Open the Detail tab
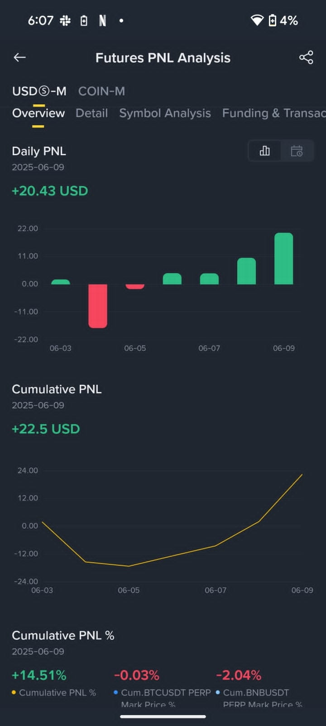This screenshot has width=326, height=726. tap(91, 113)
